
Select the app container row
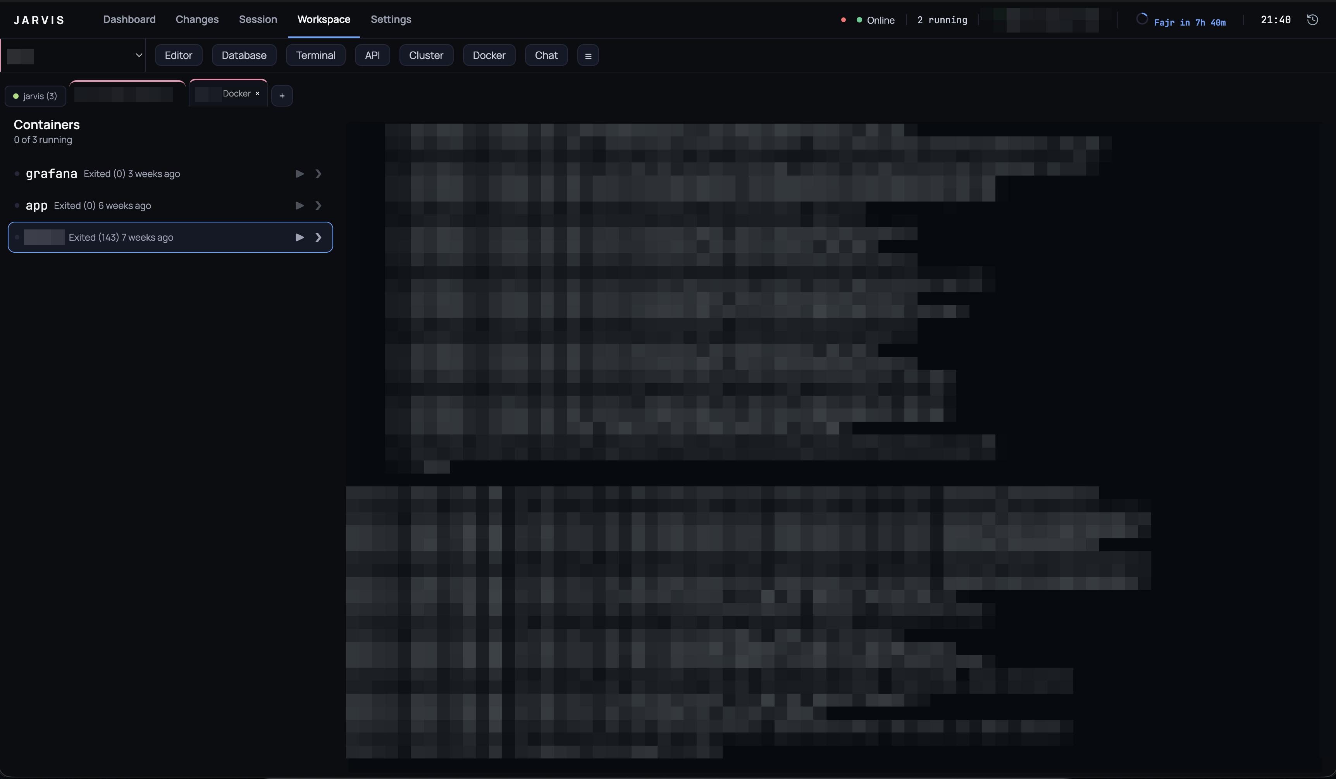170,206
